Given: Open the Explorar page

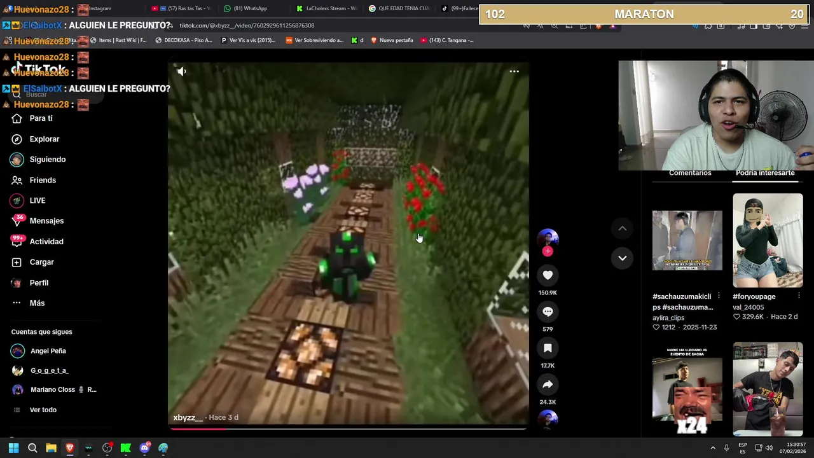Looking at the screenshot, I should click(x=44, y=139).
